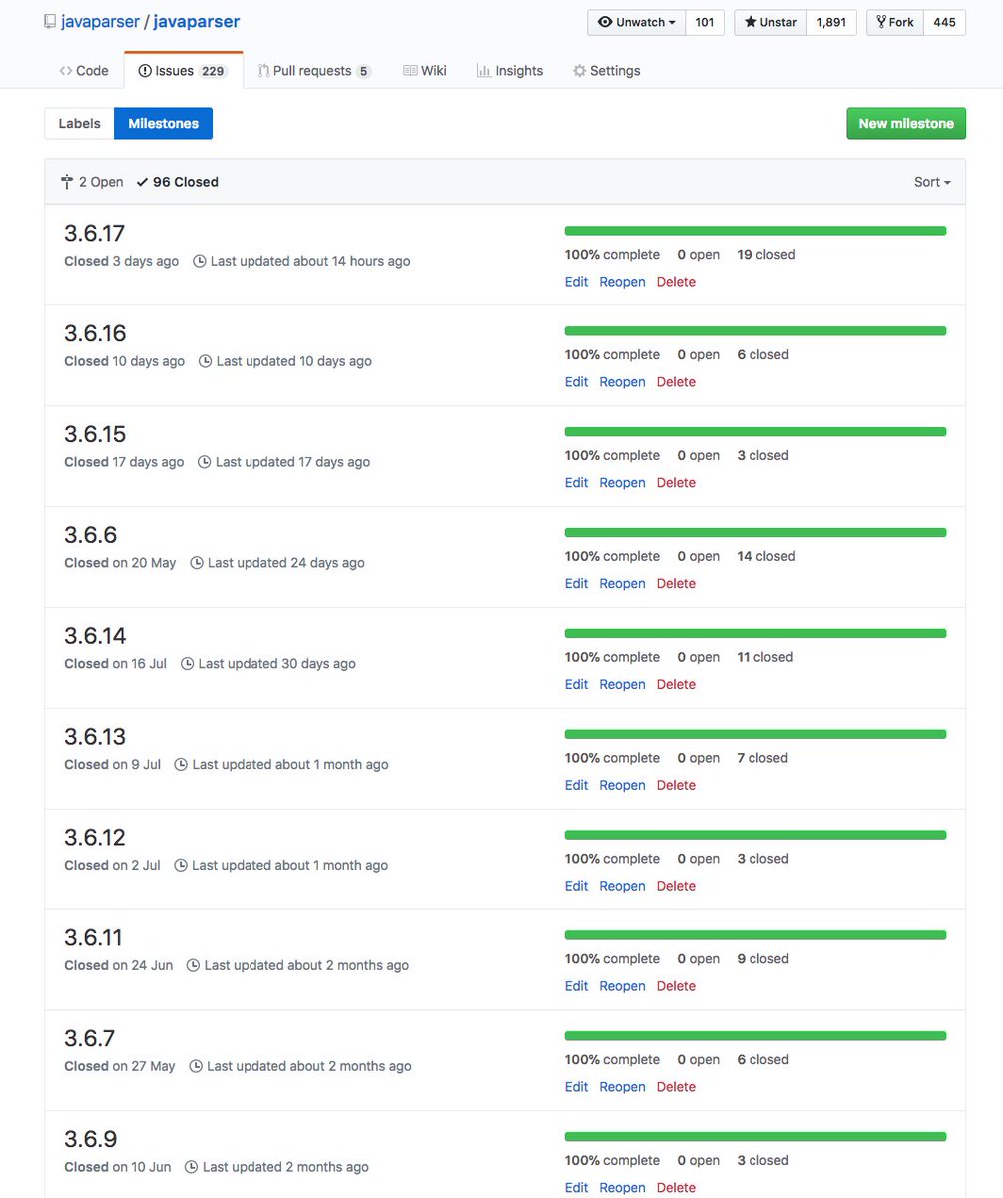
Task: Open the Settings tab
Action: point(606,71)
